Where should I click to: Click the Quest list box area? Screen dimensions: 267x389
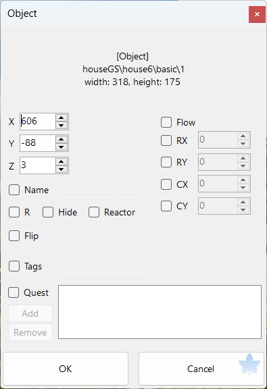click(160, 312)
